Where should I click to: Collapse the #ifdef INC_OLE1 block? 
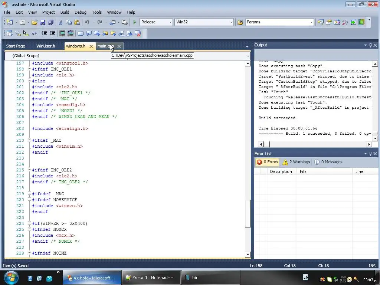point(29,69)
